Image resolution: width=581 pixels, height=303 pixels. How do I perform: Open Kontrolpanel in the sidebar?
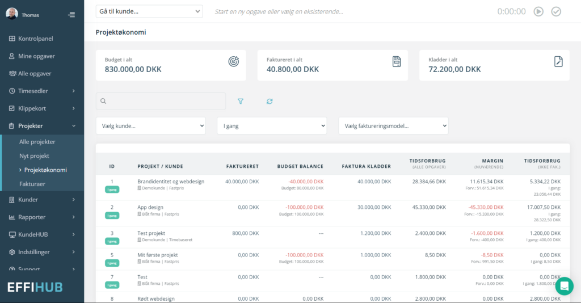coord(36,39)
